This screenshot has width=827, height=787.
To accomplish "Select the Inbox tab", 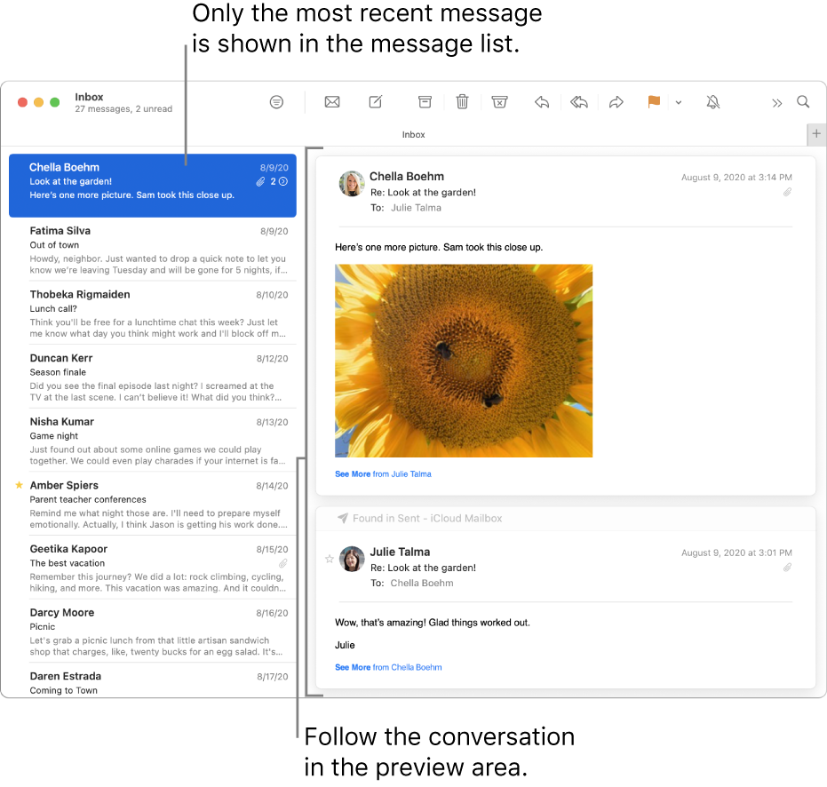I will 413,134.
